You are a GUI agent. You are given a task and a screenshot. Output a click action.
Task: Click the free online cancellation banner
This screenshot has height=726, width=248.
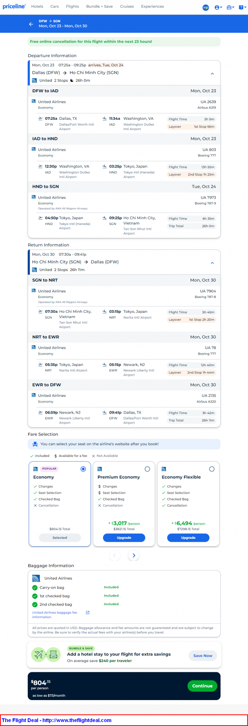[x=124, y=42]
